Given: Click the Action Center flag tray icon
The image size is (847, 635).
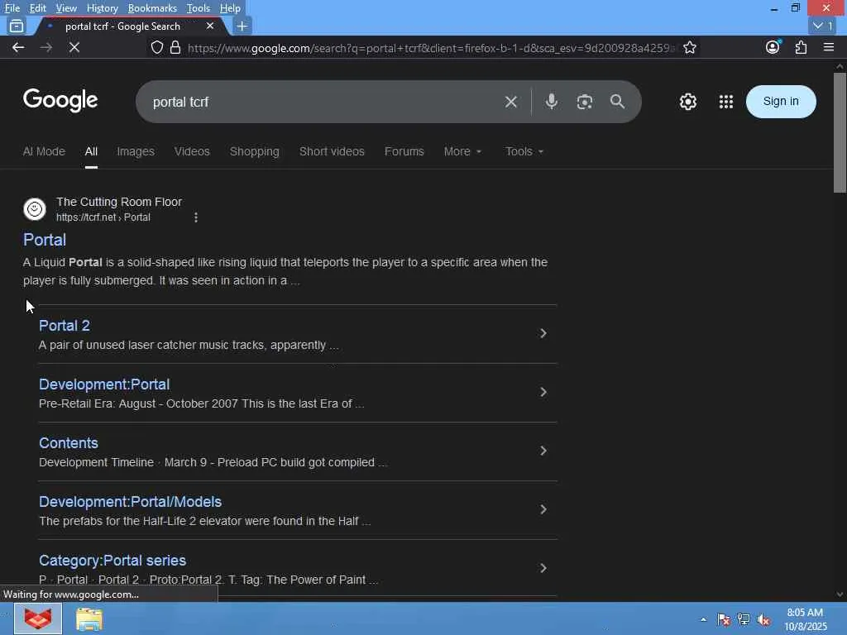Looking at the screenshot, I should point(724,620).
